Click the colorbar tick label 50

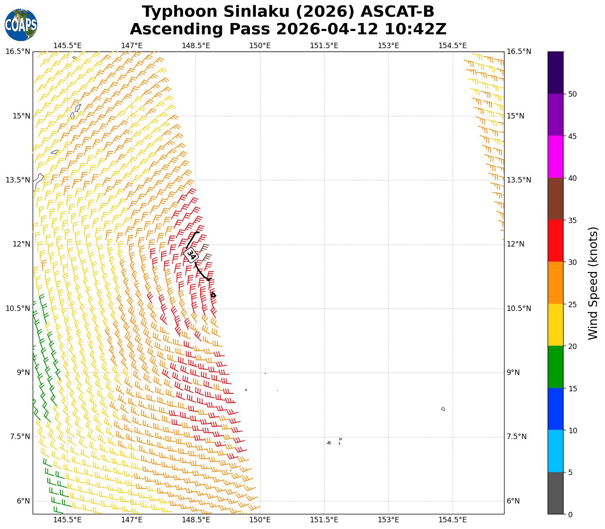(572, 94)
